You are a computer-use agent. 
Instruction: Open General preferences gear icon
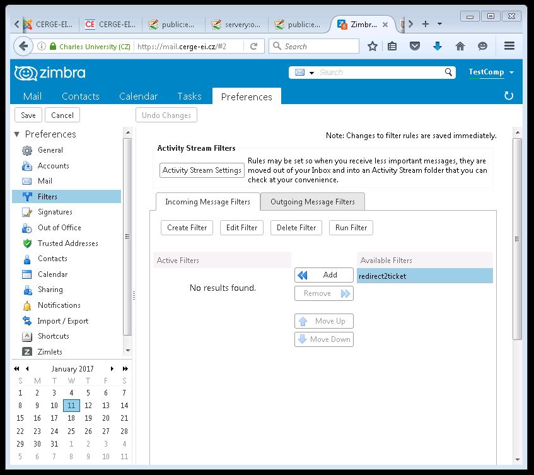[27, 150]
